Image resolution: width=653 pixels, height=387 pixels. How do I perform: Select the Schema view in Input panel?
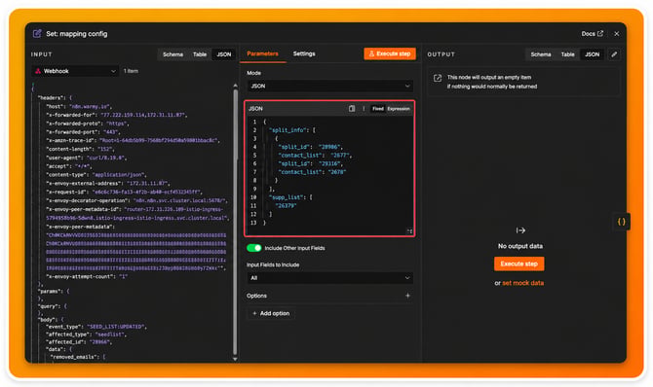pyautogui.click(x=173, y=54)
